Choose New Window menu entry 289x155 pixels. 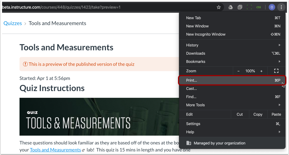pos(232,26)
